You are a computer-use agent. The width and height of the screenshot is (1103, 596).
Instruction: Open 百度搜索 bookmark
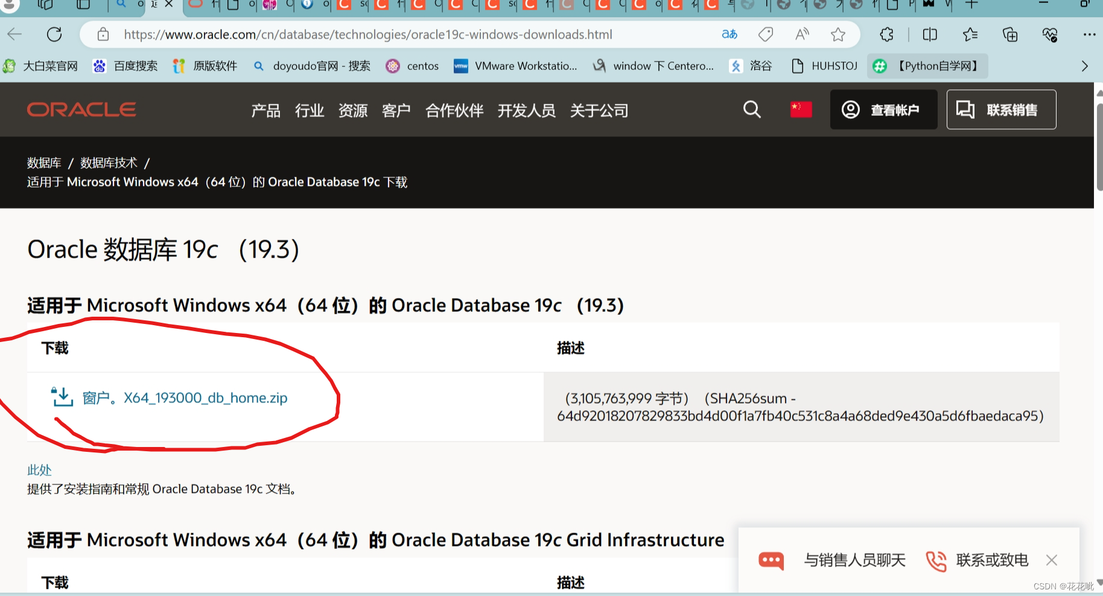pos(126,66)
